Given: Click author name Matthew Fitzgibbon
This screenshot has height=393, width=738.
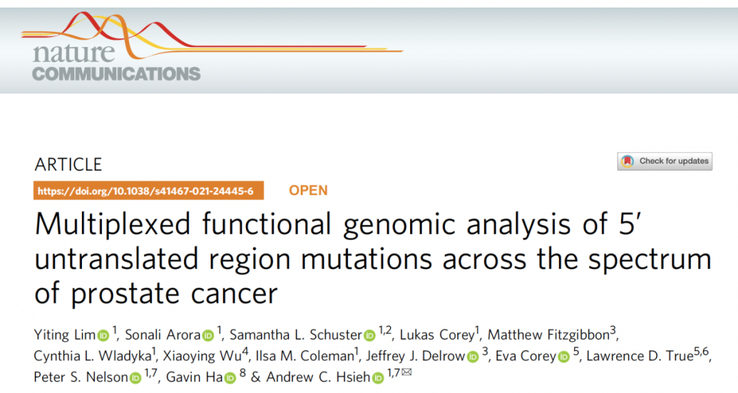Looking at the screenshot, I should tap(548, 335).
